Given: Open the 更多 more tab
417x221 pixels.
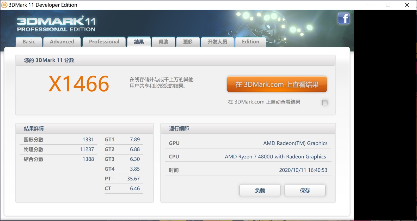Looking at the screenshot, I should coord(188,42).
